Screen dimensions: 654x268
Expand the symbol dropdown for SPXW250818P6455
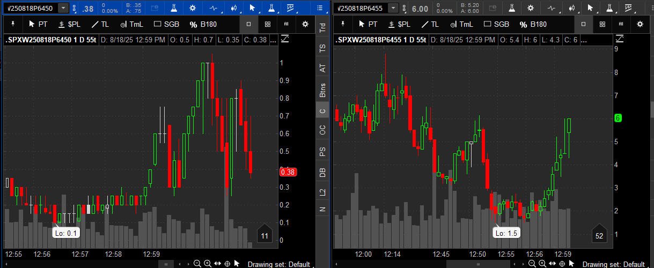coord(393,8)
